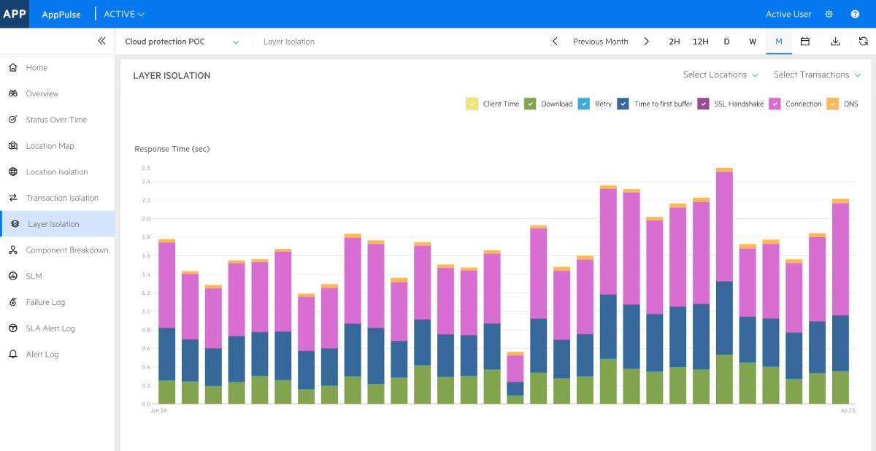Open the calendar date picker icon
The width and height of the screenshot is (876, 451).
pyautogui.click(x=804, y=42)
